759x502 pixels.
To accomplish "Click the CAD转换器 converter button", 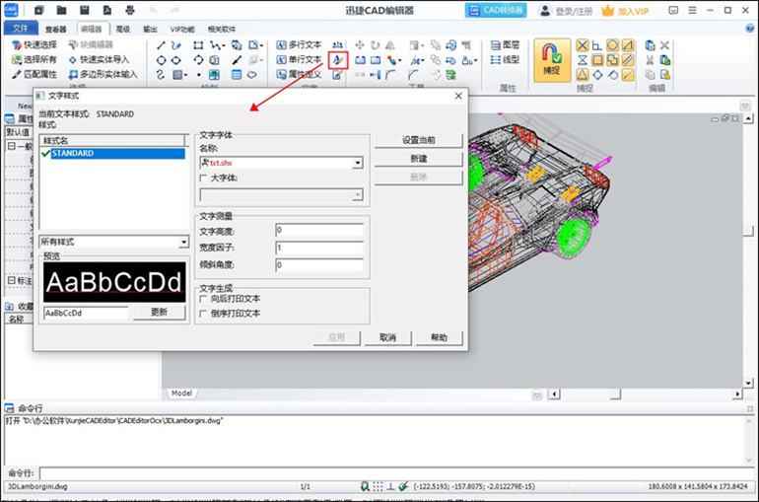I will (x=496, y=10).
